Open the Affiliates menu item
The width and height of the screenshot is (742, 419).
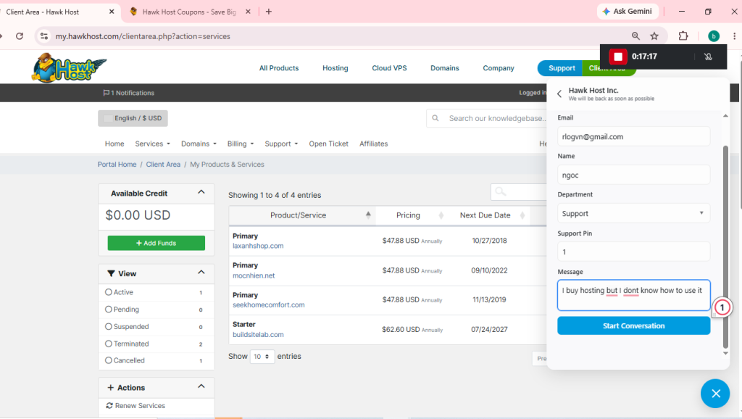pos(373,144)
